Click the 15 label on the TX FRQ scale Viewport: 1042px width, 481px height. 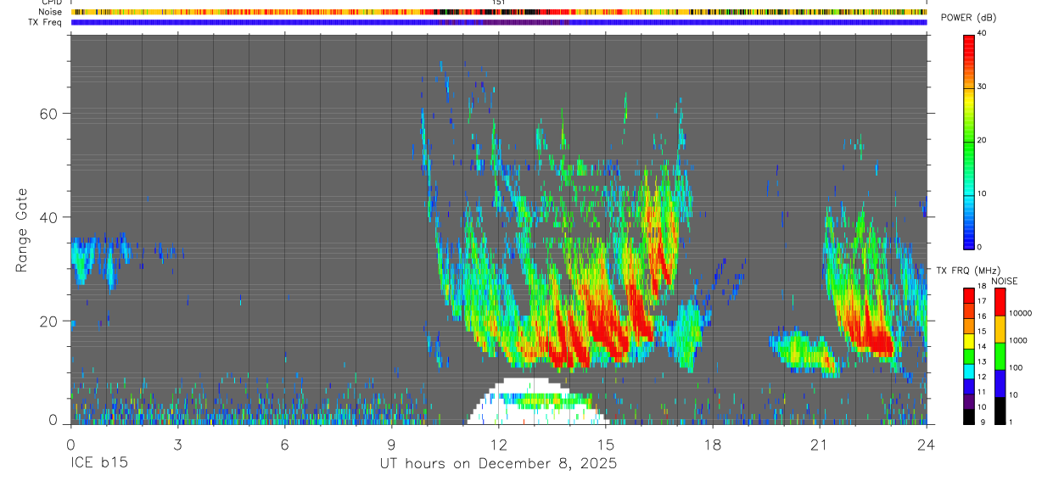point(982,332)
